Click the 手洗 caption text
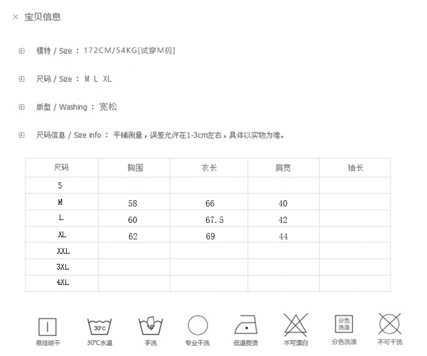 click(x=151, y=343)
